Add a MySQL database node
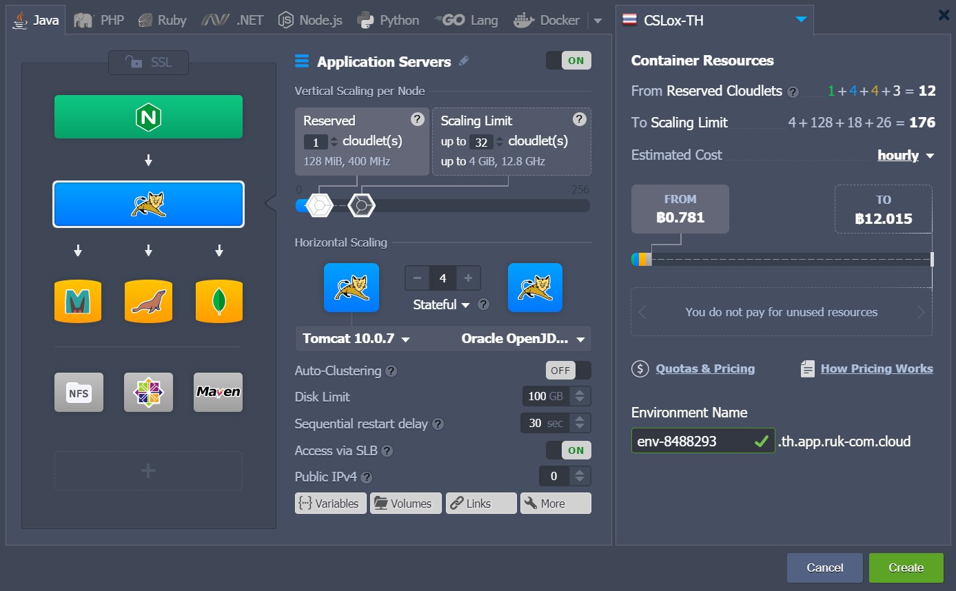956x591 pixels. [x=77, y=301]
